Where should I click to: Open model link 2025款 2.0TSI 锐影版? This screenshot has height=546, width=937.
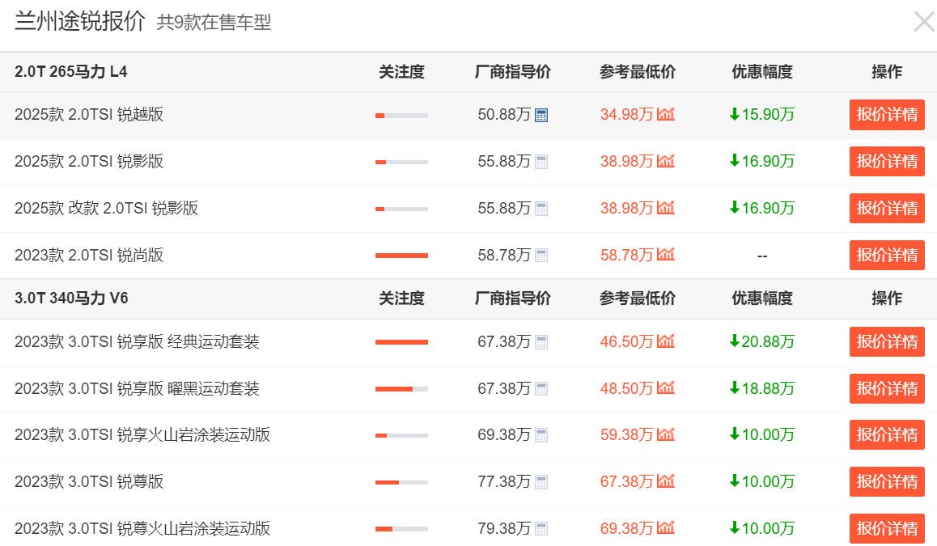click(x=89, y=161)
